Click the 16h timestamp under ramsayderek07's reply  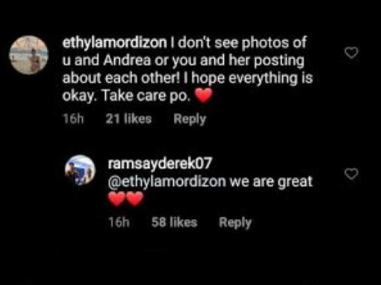(119, 222)
